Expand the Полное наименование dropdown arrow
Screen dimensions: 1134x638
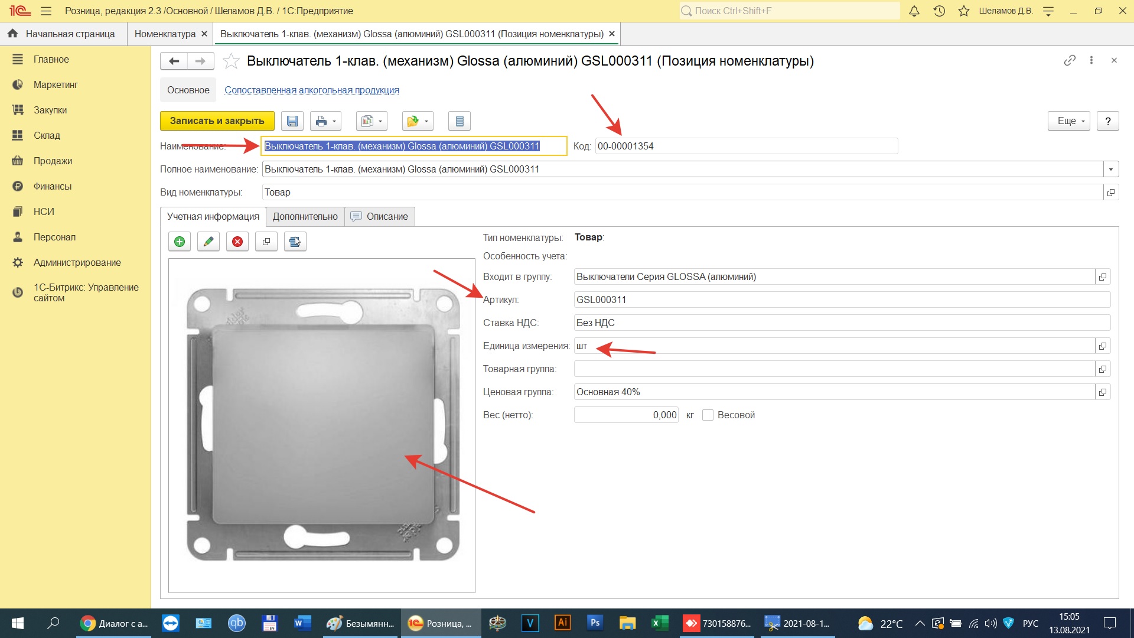pyautogui.click(x=1111, y=170)
